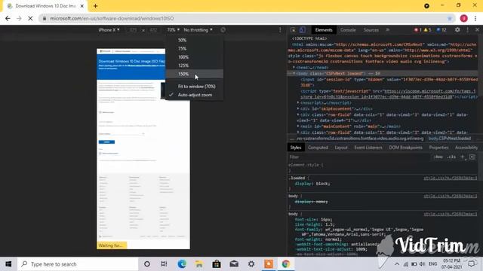Toggle the computed styles sidebar icon
The image size is (483, 271).
coord(472,157)
